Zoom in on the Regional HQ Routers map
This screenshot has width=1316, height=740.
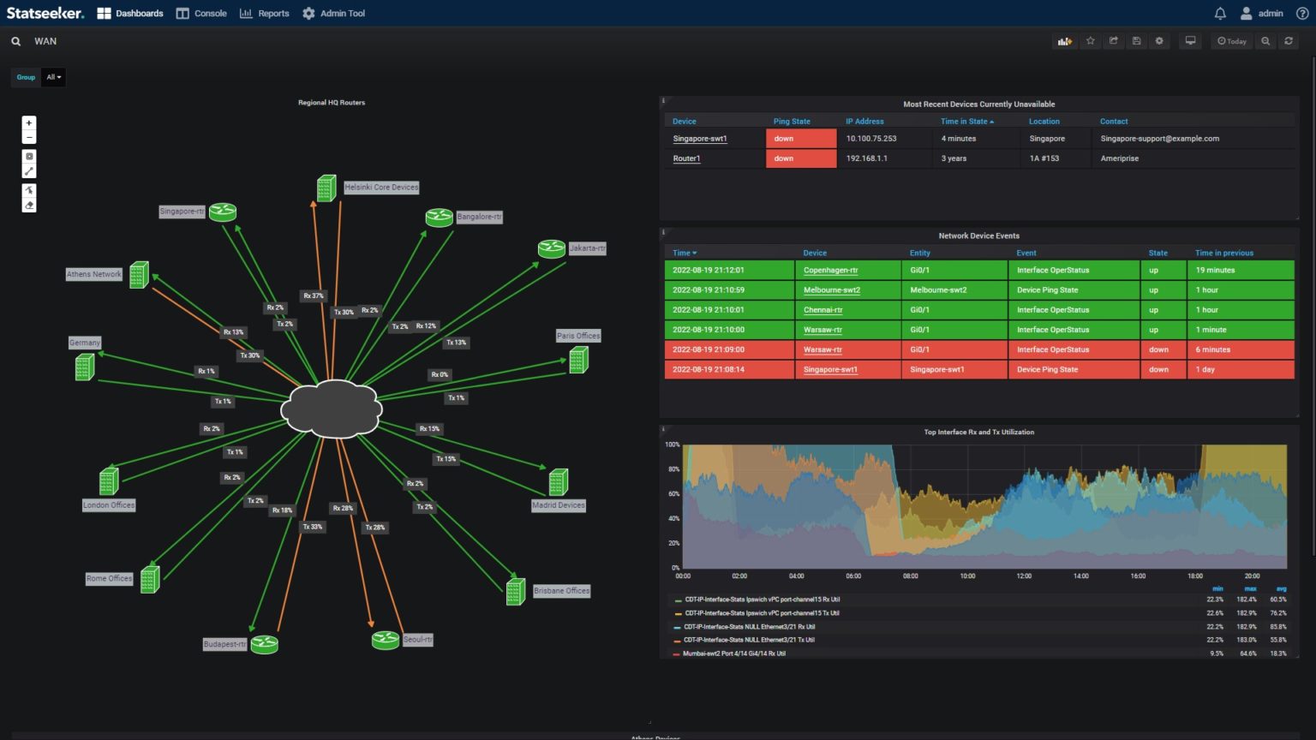tap(28, 122)
